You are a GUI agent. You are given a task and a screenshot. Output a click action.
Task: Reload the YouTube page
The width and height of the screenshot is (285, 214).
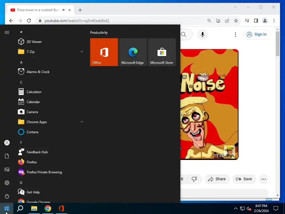coord(29,21)
